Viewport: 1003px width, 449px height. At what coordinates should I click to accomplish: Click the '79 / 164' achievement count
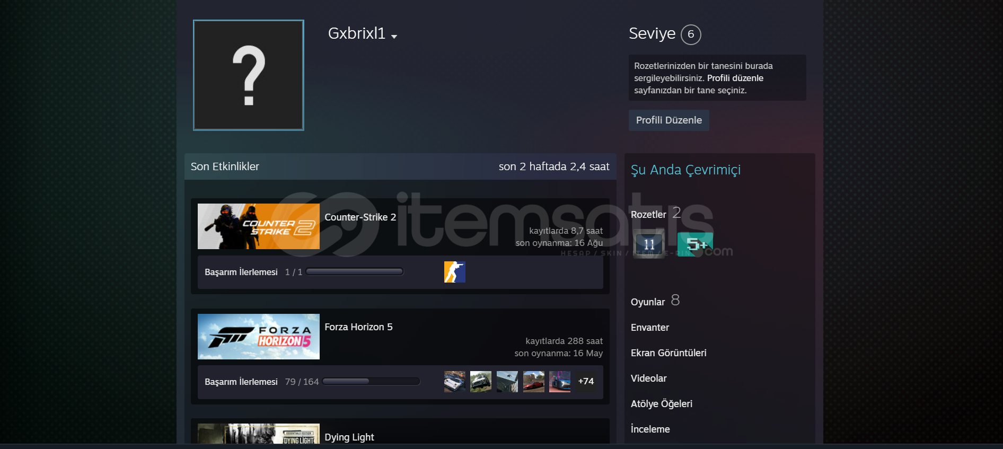[302, 382]
